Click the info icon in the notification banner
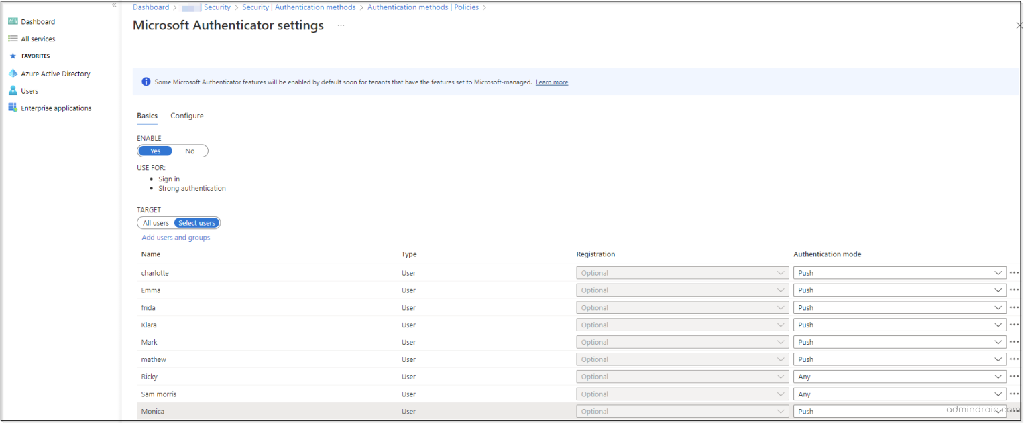 (x=146, y=81)
